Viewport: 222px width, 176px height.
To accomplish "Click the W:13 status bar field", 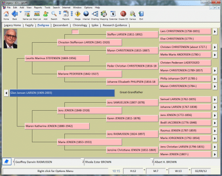I will click(178, 171).
